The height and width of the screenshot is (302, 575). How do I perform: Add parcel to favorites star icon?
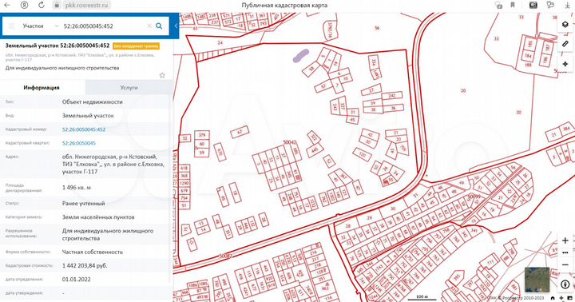pyautogui.click(x=162, y=75)
